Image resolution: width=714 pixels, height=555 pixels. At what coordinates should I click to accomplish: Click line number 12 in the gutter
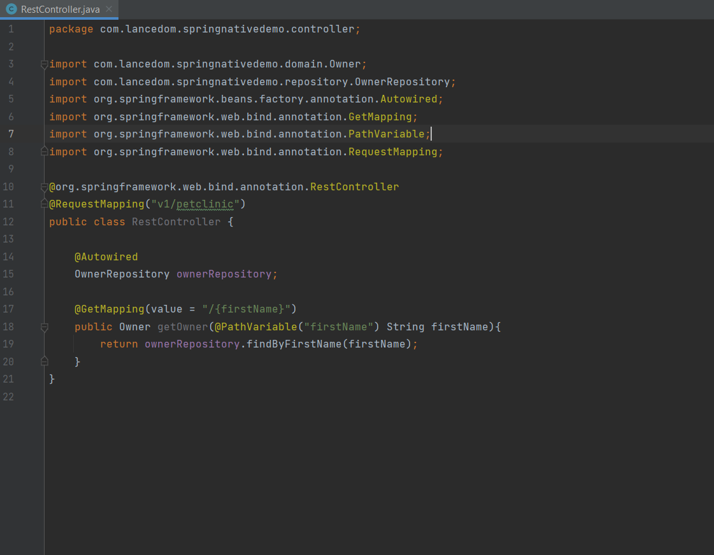[x=8, y=222]
